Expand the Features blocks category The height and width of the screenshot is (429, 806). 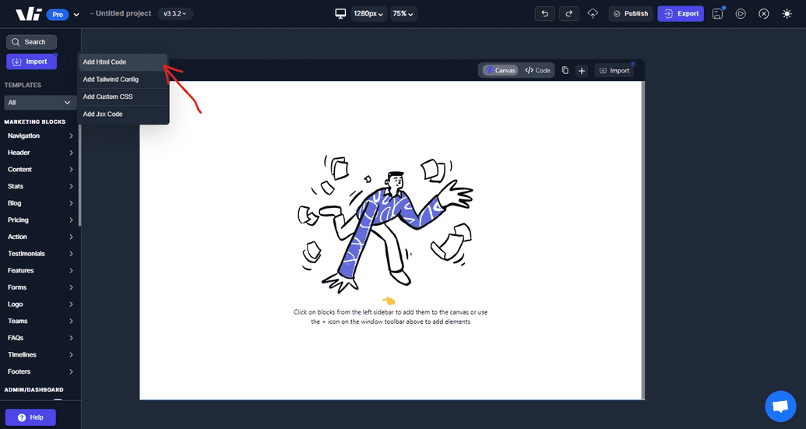[x=40, y=271]
